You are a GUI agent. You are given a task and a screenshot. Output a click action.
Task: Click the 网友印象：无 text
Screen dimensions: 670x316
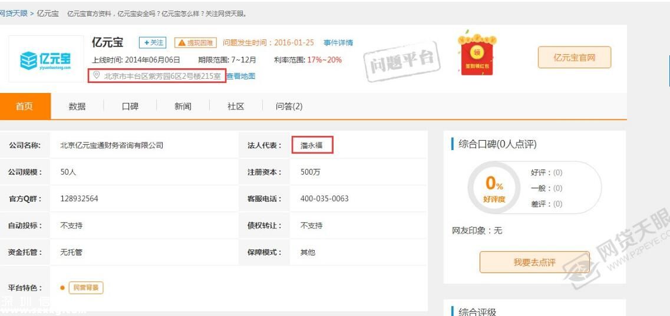(477, 231)
